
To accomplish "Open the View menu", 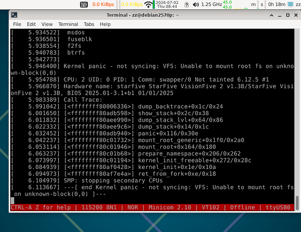I will point(47,24).
